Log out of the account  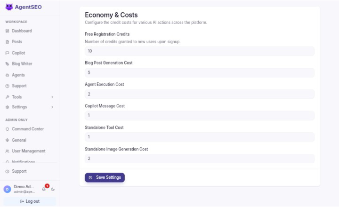coord(30,201)
